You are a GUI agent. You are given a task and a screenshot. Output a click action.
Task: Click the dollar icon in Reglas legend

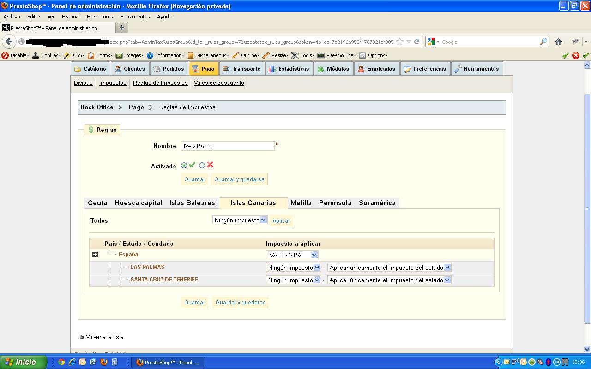91,130
